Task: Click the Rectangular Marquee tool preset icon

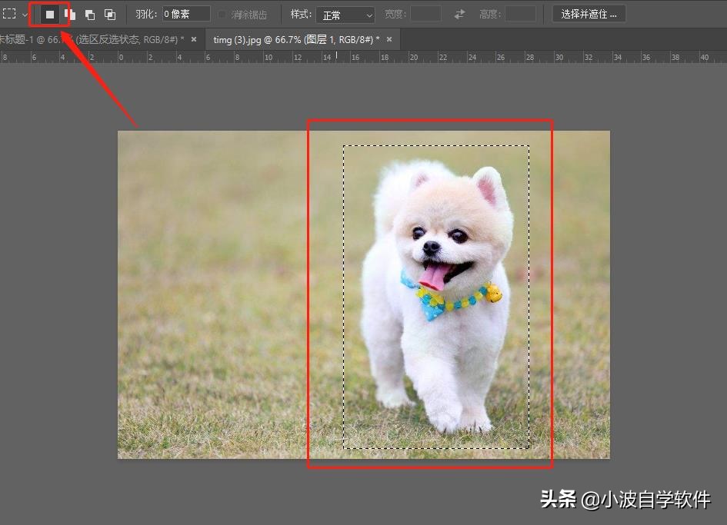Action: [9, 14]
